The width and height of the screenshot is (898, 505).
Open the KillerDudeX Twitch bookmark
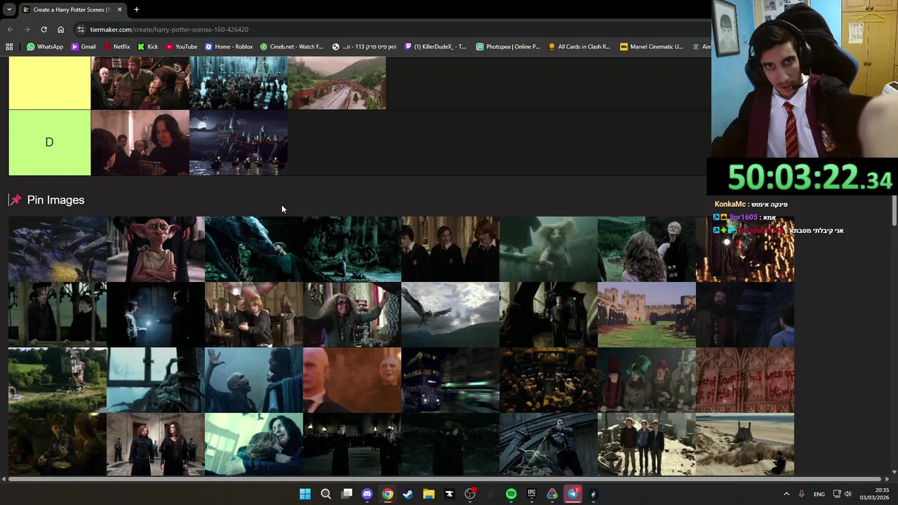[x=435, y=46]
